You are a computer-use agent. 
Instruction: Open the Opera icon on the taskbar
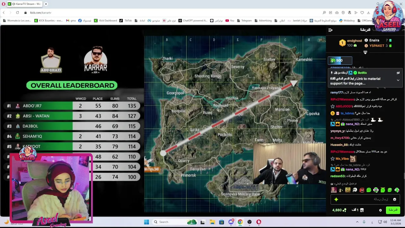tap(259, 222)
